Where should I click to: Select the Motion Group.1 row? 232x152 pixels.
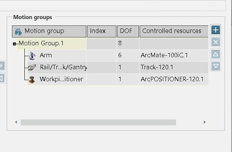[41, 43]
